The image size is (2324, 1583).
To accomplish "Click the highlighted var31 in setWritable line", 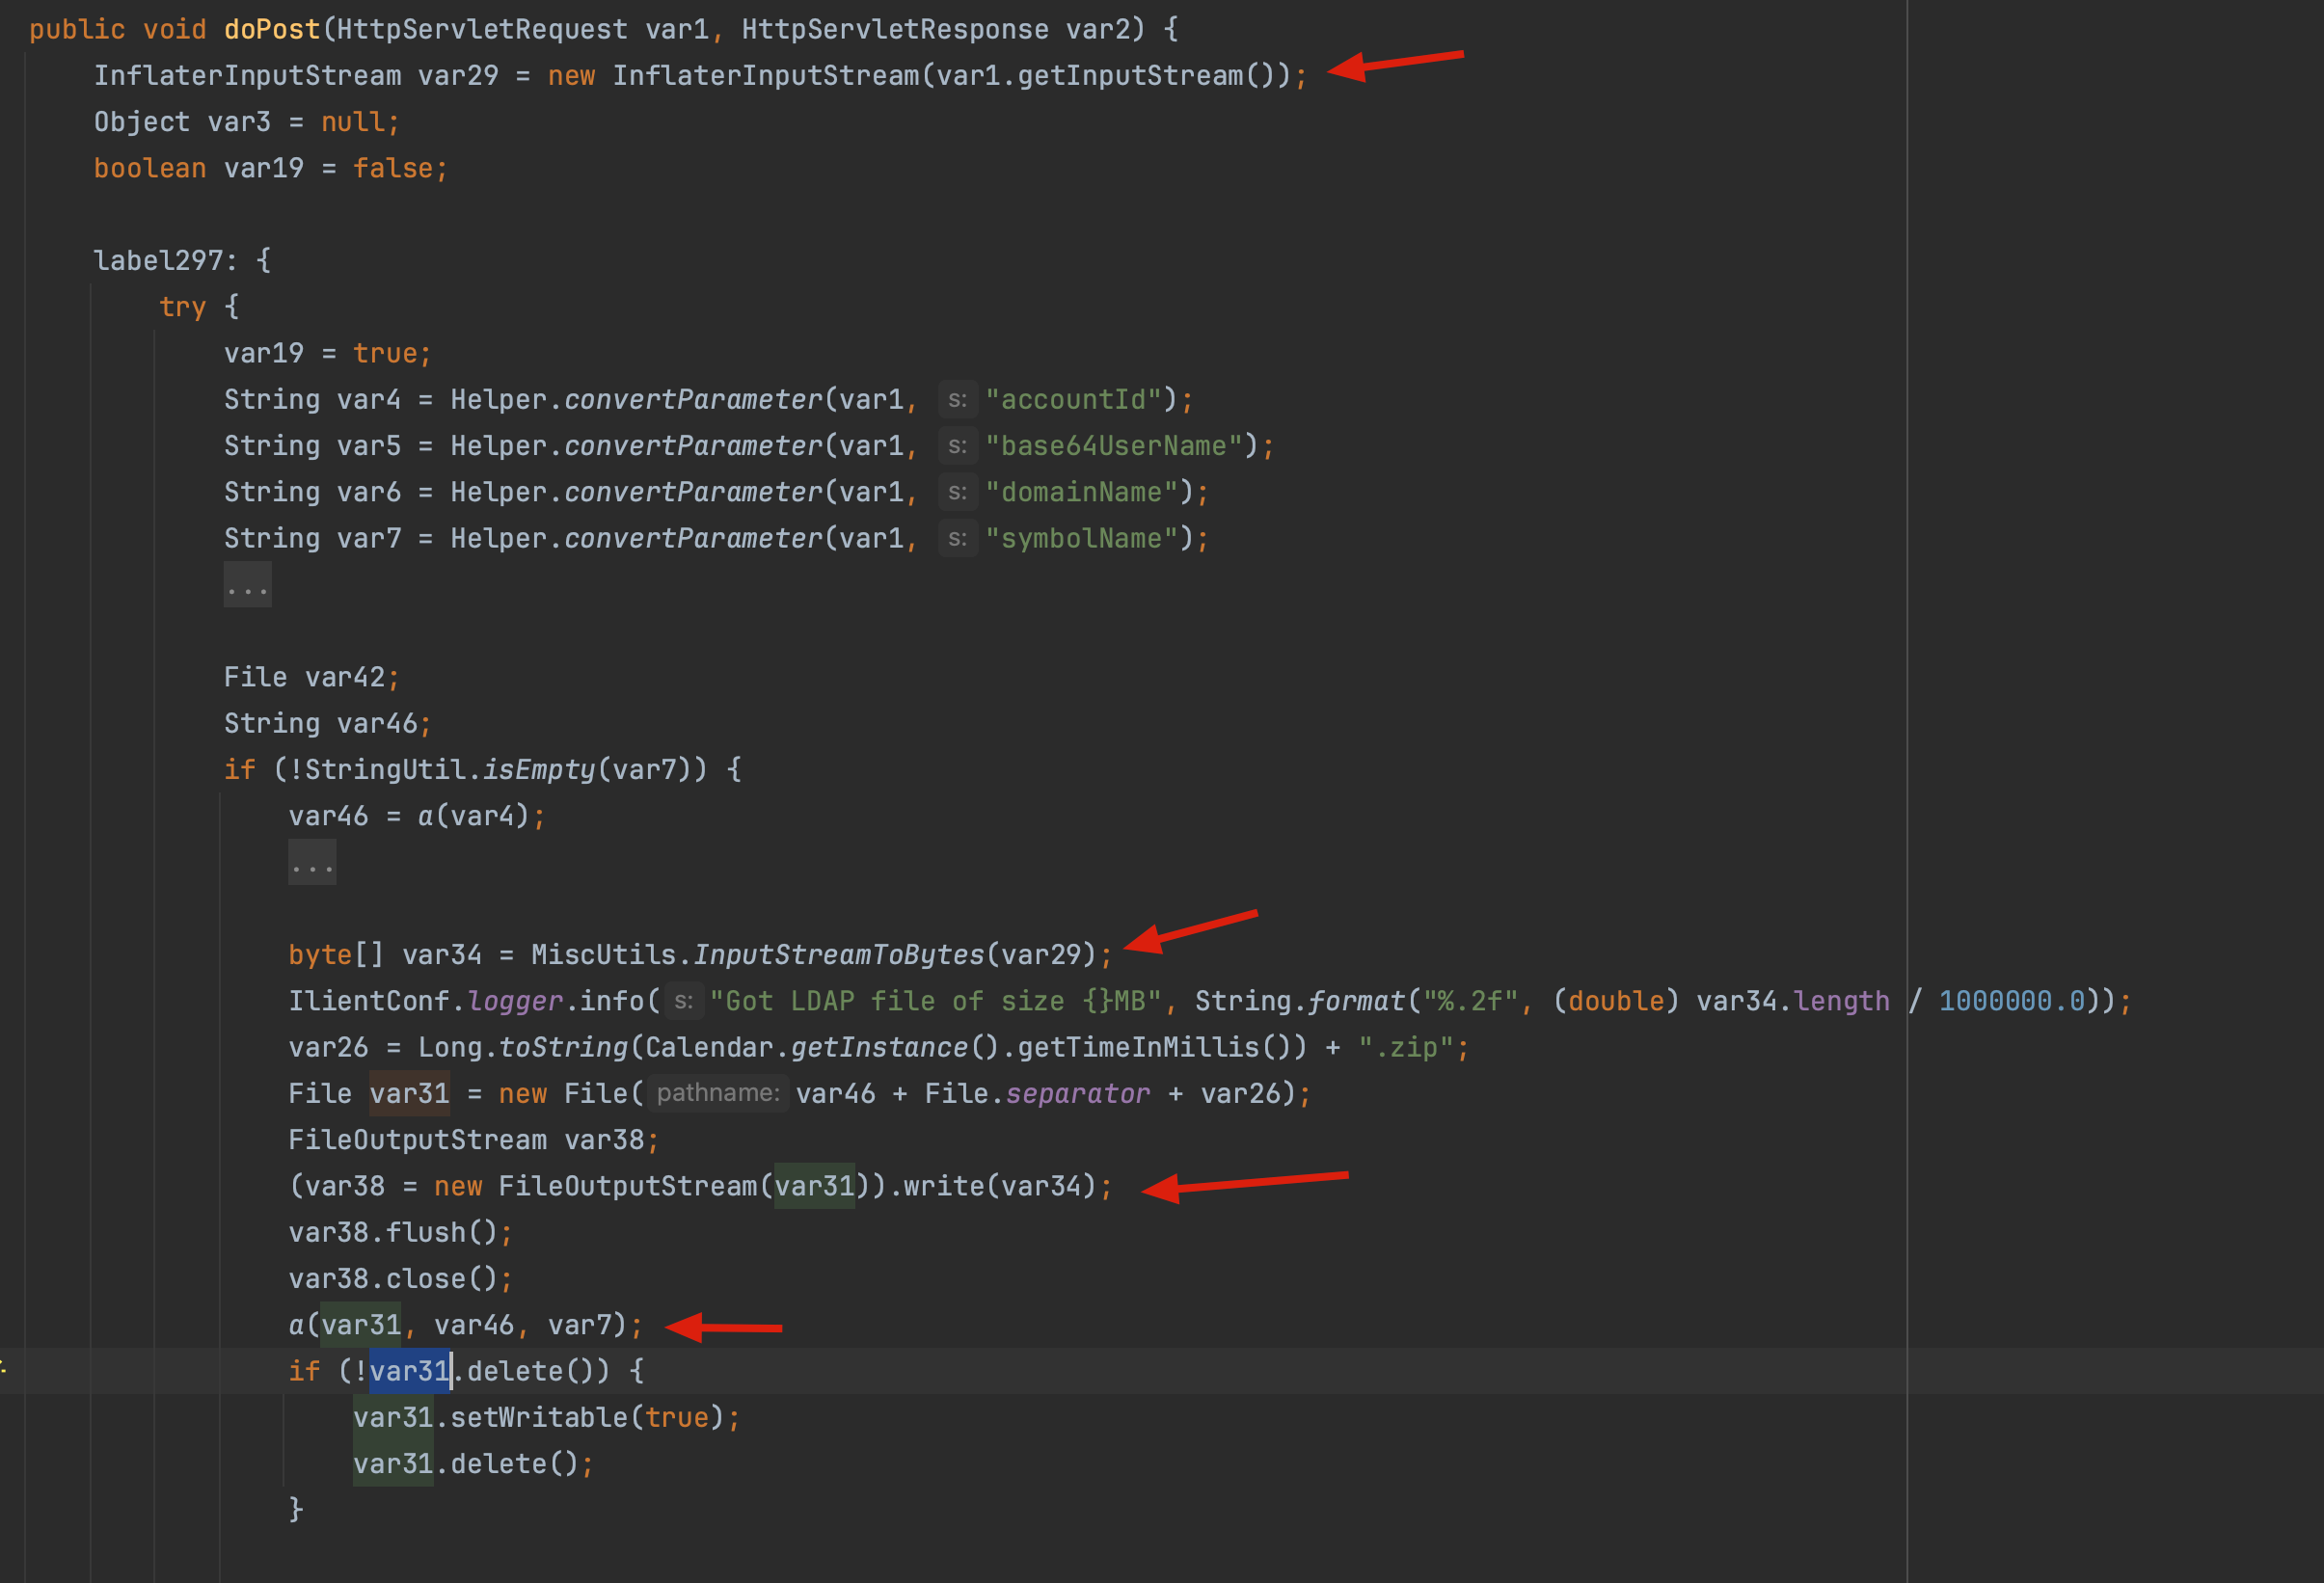I will pos(393,1417).
